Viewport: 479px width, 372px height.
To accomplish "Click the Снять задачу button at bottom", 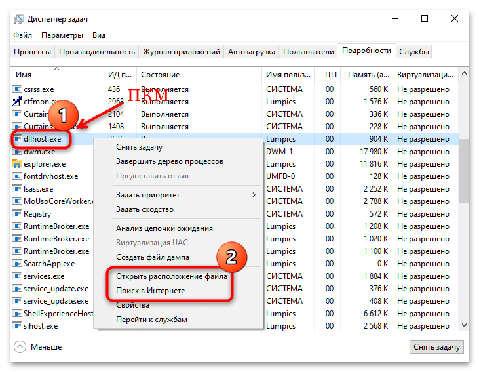I will point(436,347).
